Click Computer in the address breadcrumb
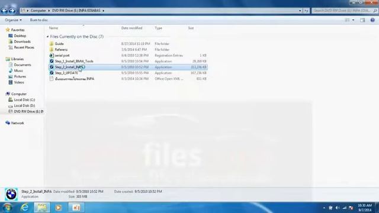 click(38, 11)
